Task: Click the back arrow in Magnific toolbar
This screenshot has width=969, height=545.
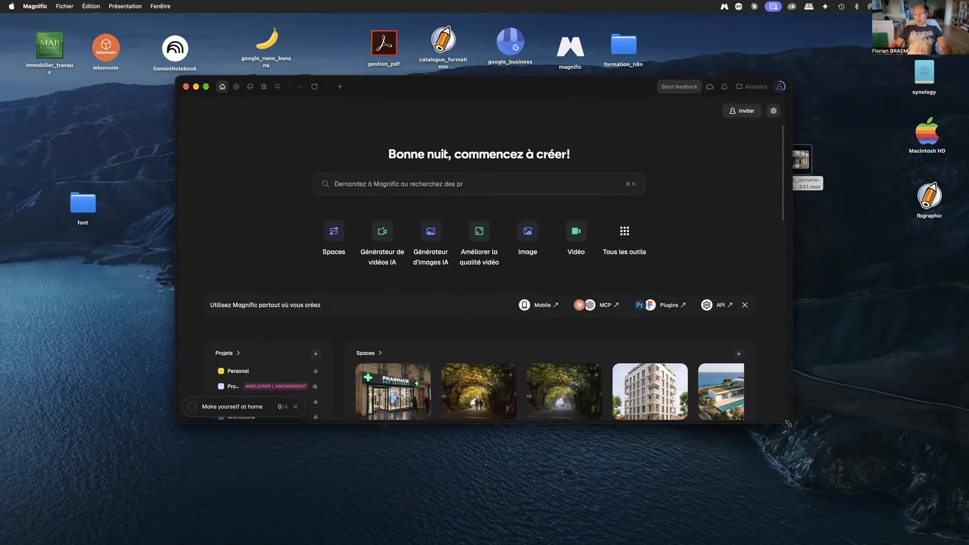Action: pyautogui.click(x=300, y=87)
